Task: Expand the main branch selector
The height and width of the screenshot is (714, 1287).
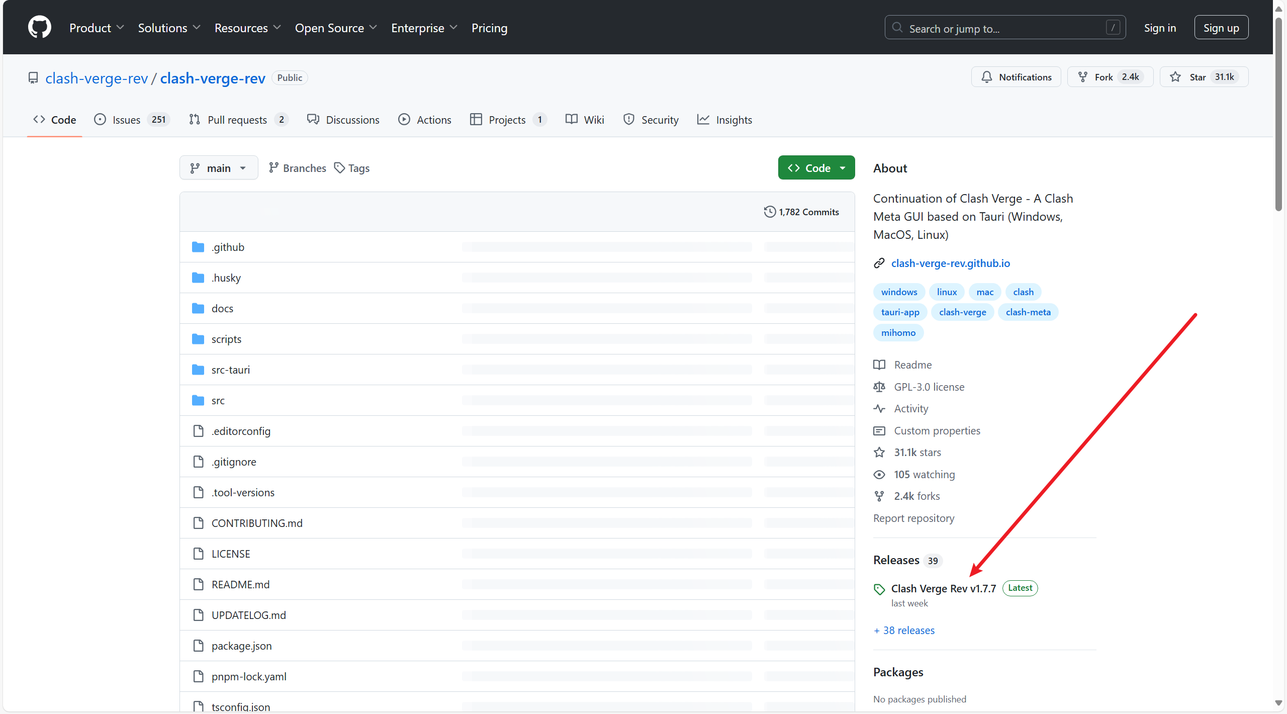Action: coord(218,168)
